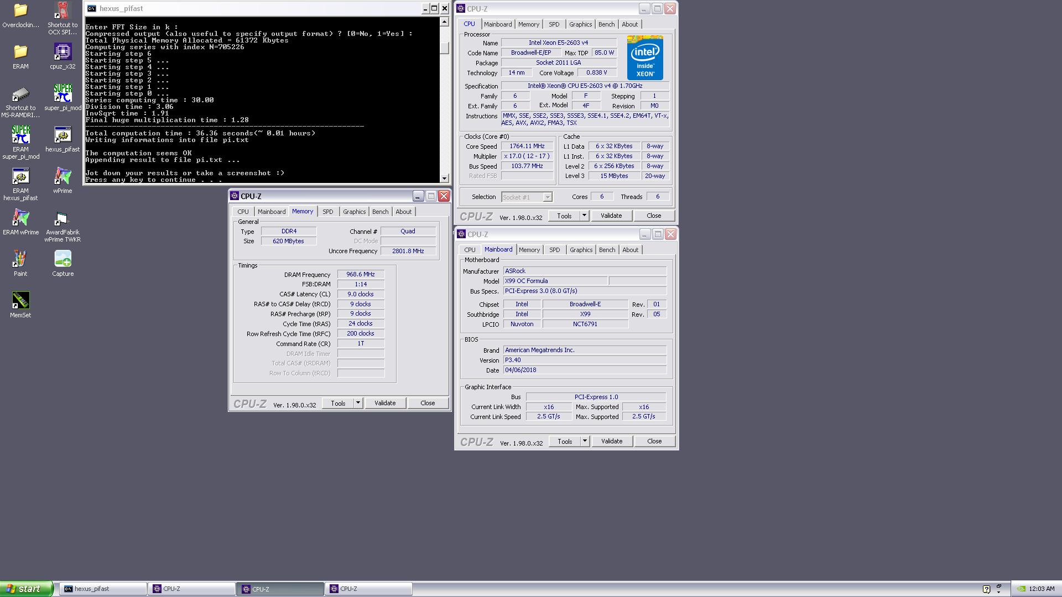Click the third CPU-Z taskbar button

[x=369, y=589]
